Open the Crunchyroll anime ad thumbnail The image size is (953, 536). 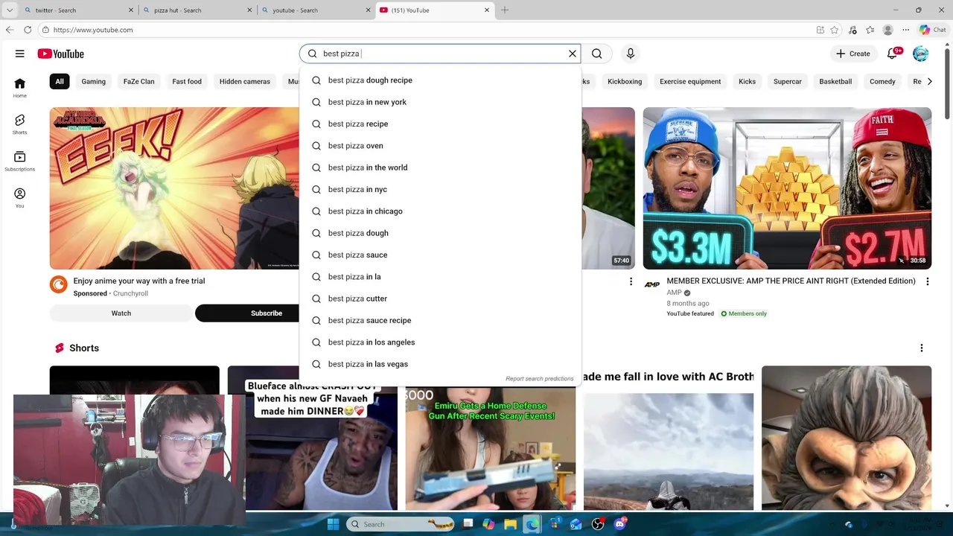coord(174,188)
